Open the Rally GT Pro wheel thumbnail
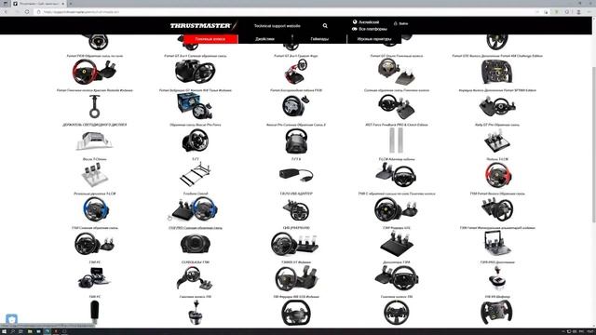 click(497, 106)
